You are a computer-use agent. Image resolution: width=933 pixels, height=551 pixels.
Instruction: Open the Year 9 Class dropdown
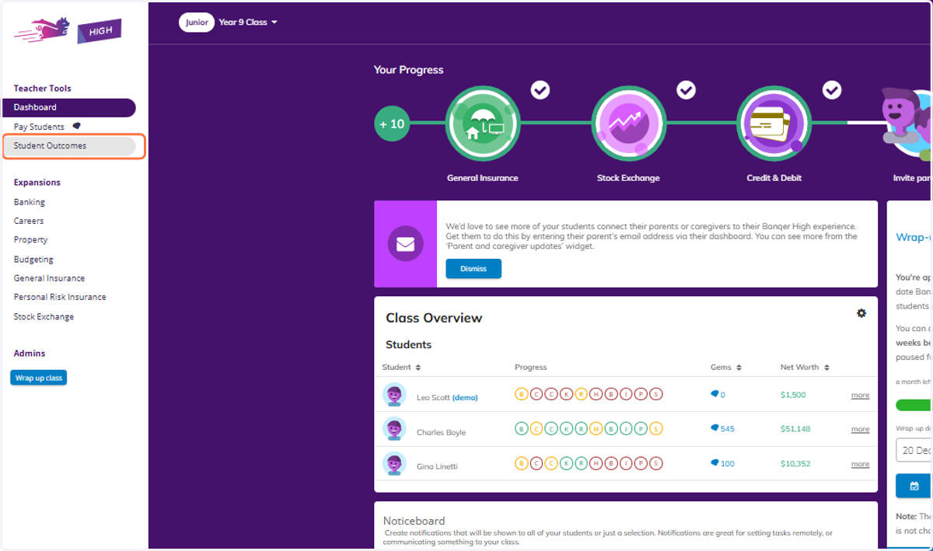pos(248,23)
